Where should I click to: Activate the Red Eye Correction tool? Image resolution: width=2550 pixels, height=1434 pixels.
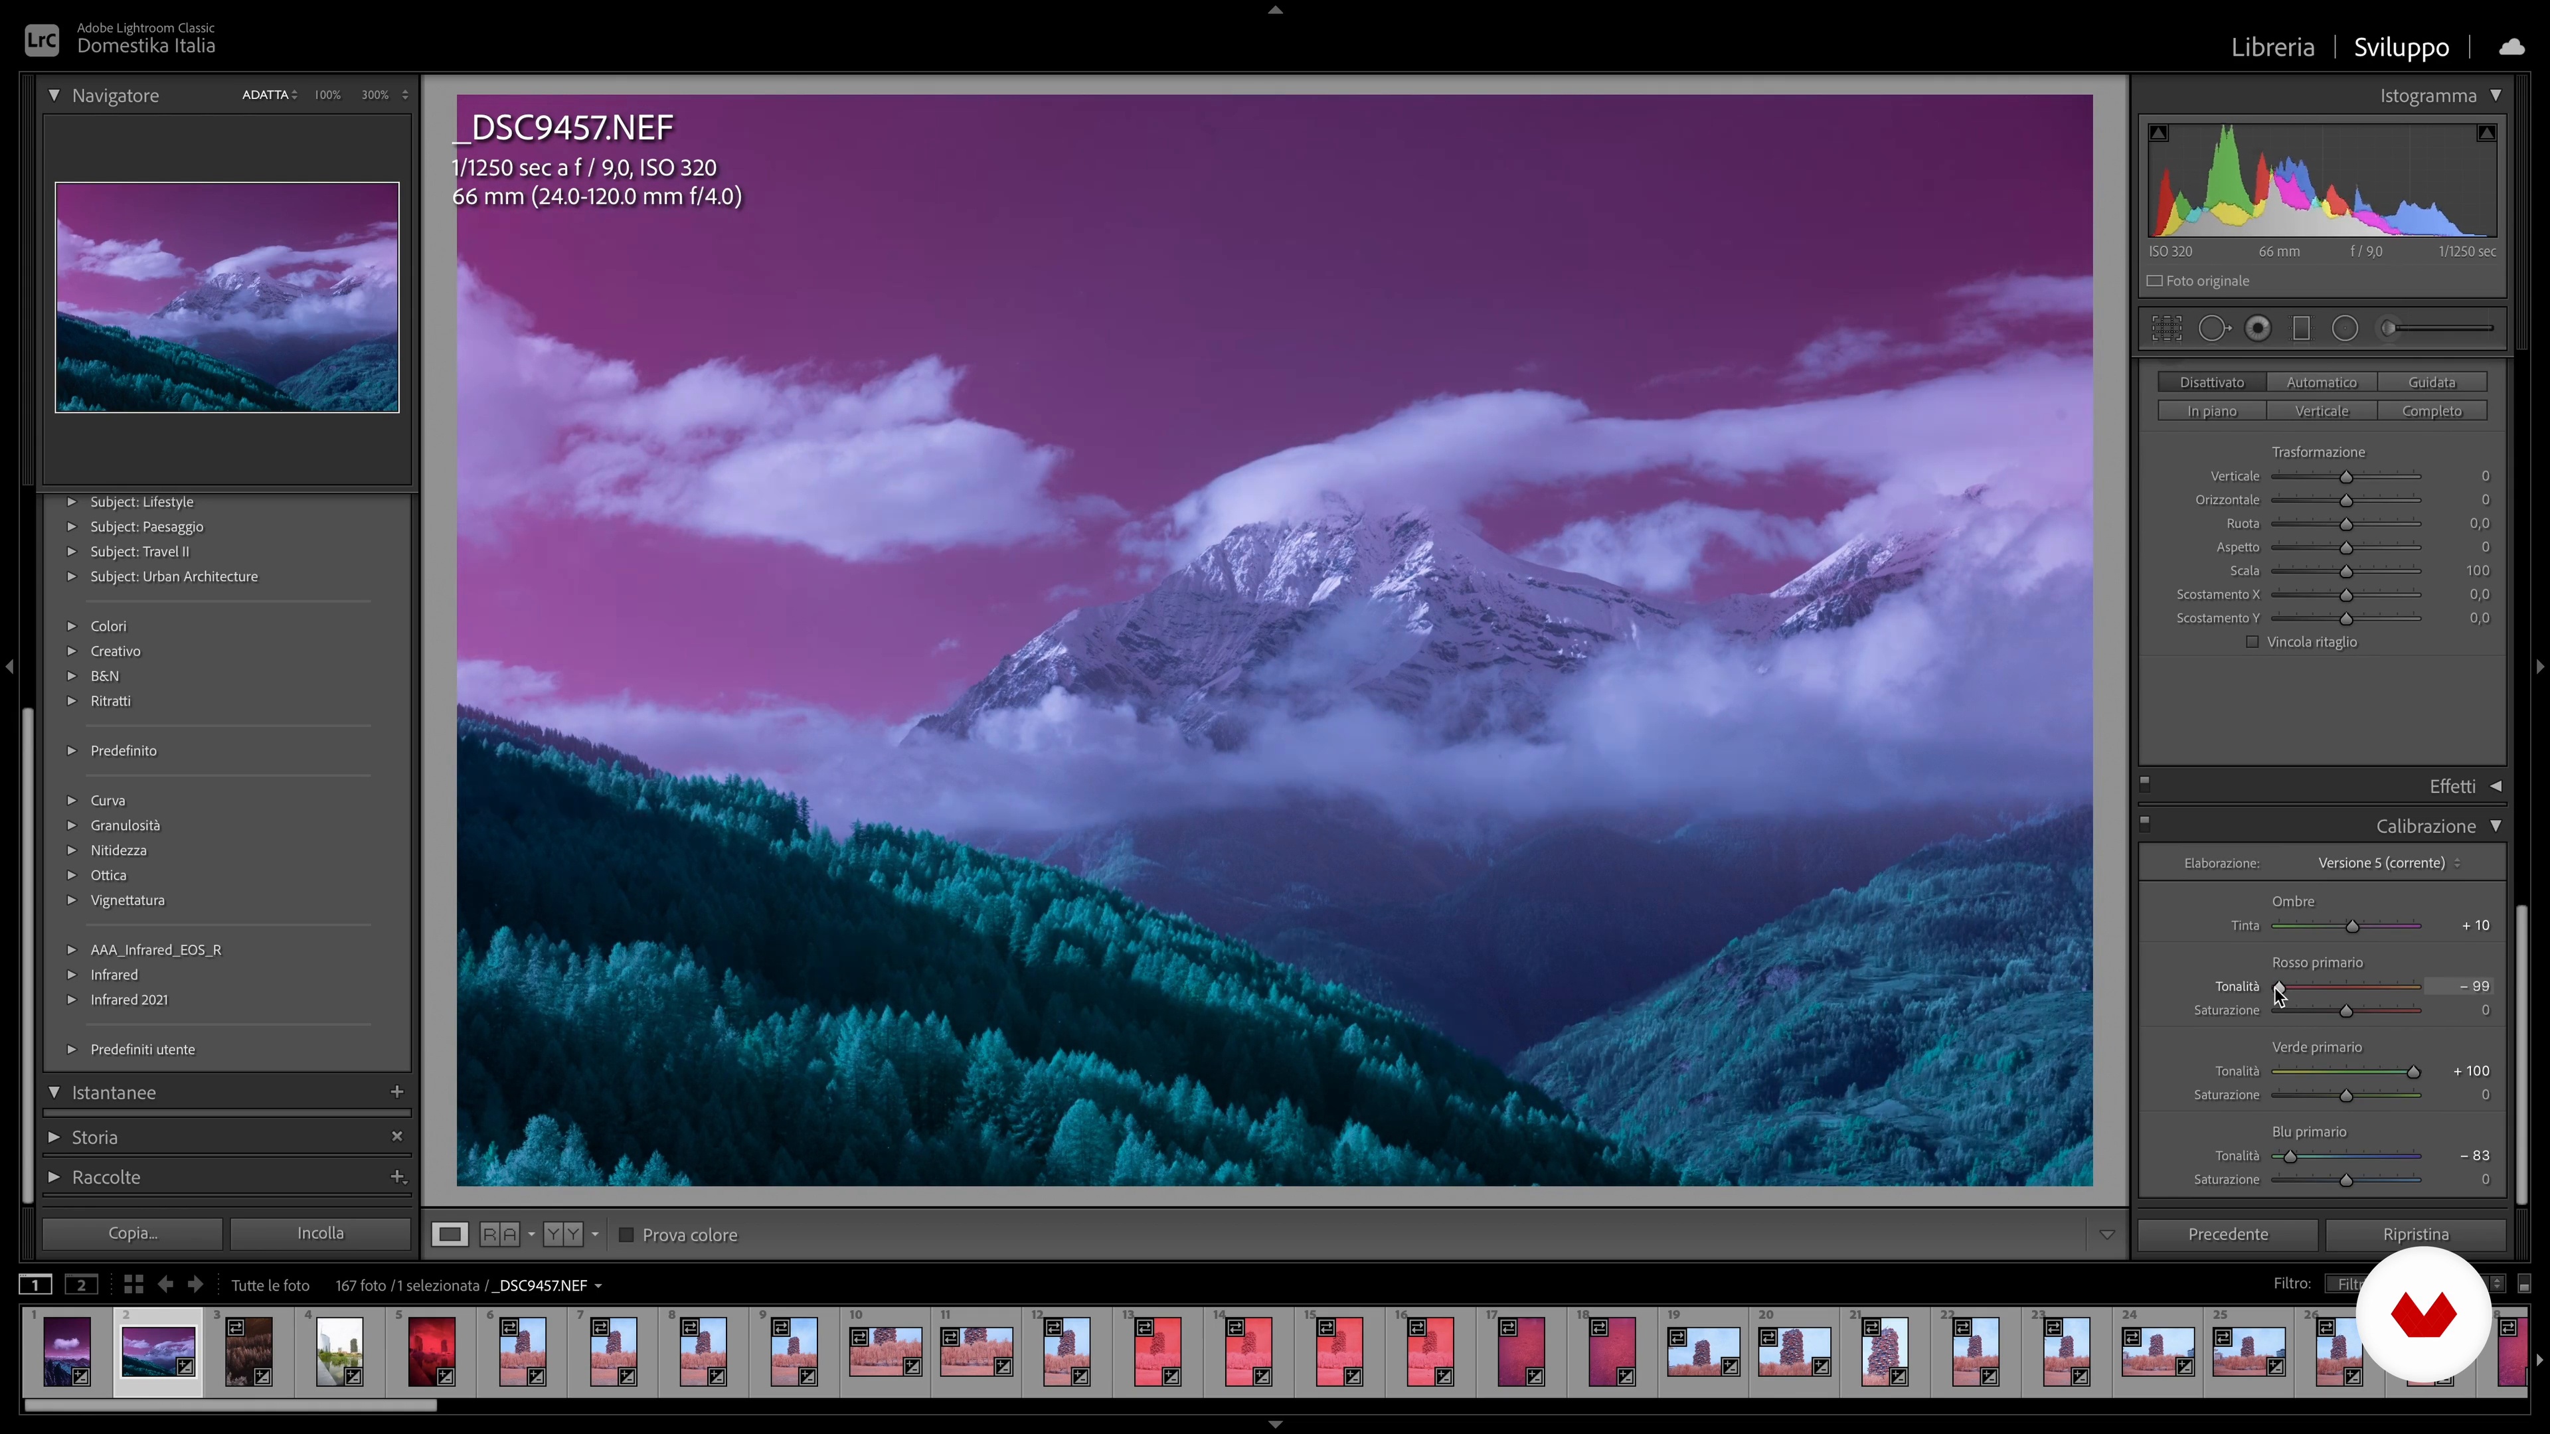click(2258, 329)
